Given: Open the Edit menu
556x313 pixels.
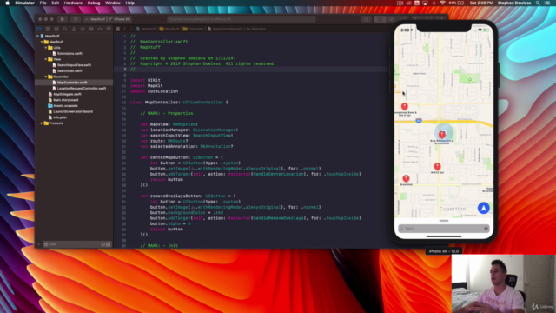Looking at the screenshot, I should coord(55,3).
